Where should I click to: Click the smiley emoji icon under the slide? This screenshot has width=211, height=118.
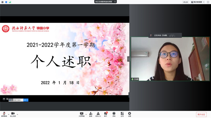(x=4, y=99)
